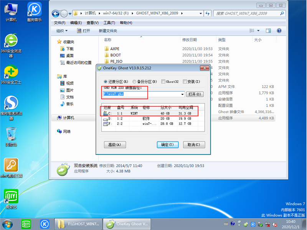Launch 360安全卫士 desktop icon
The image size is (307, 230).
pyautogui.click(x=10, y=71)
